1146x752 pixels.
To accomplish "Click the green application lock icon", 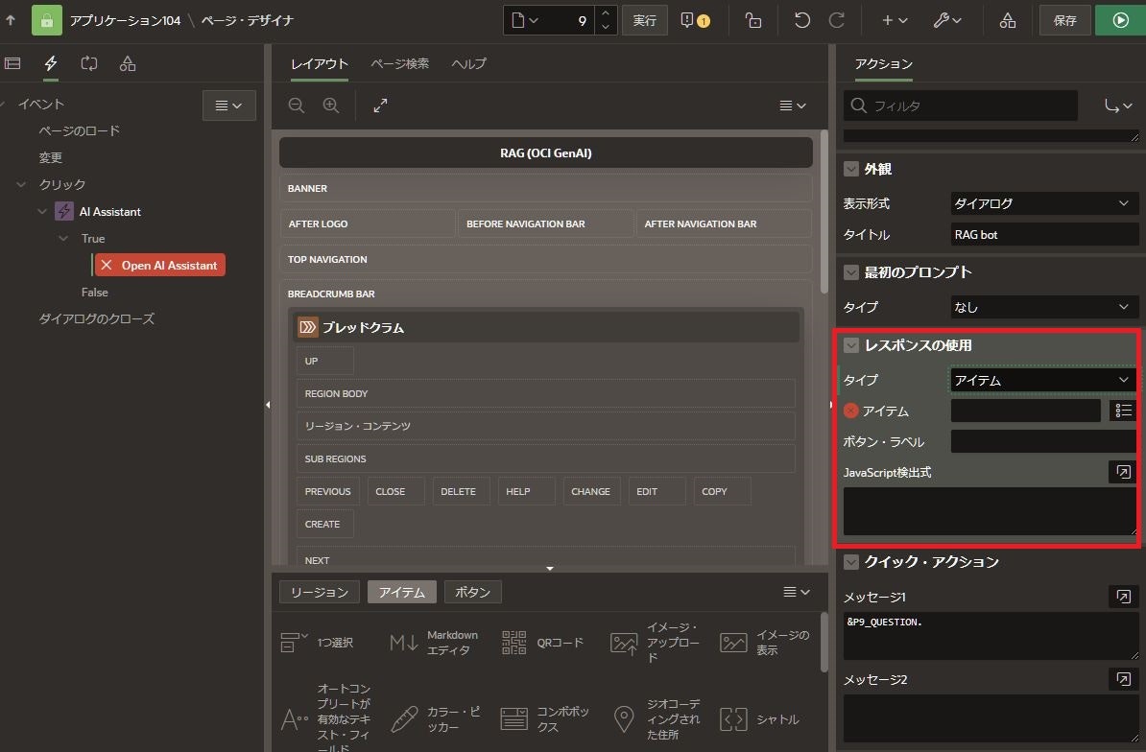I will 47,20.
